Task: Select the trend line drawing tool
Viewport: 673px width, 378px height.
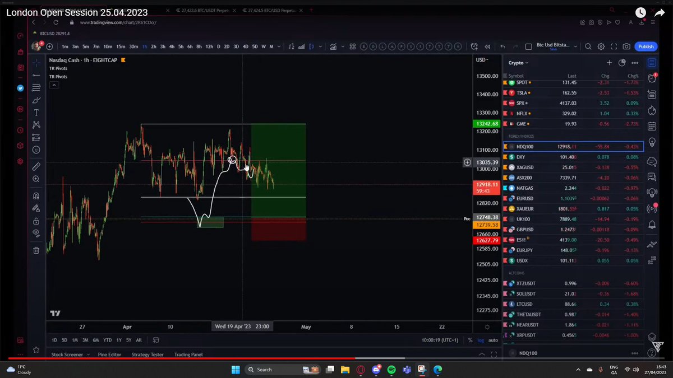Action: click(36, 75)
